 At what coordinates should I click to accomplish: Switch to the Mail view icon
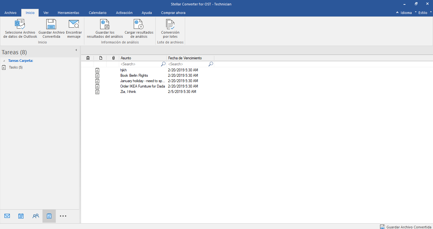7,216
